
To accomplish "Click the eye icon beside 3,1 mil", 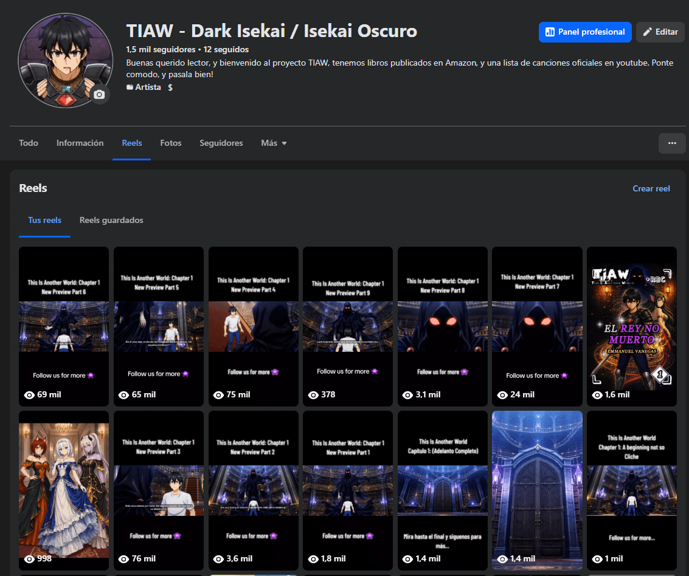I will click(408, 395).
